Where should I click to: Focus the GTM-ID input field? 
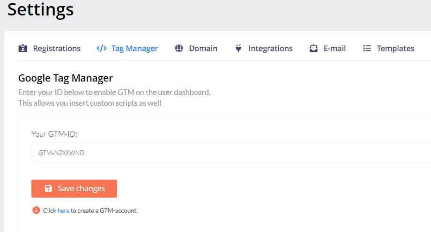[x=230, y=152]
